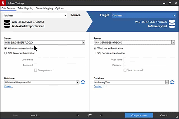This screenshot has height=119, width=179.
Task: Swap source and target data sources
Action: pos(89,115)
